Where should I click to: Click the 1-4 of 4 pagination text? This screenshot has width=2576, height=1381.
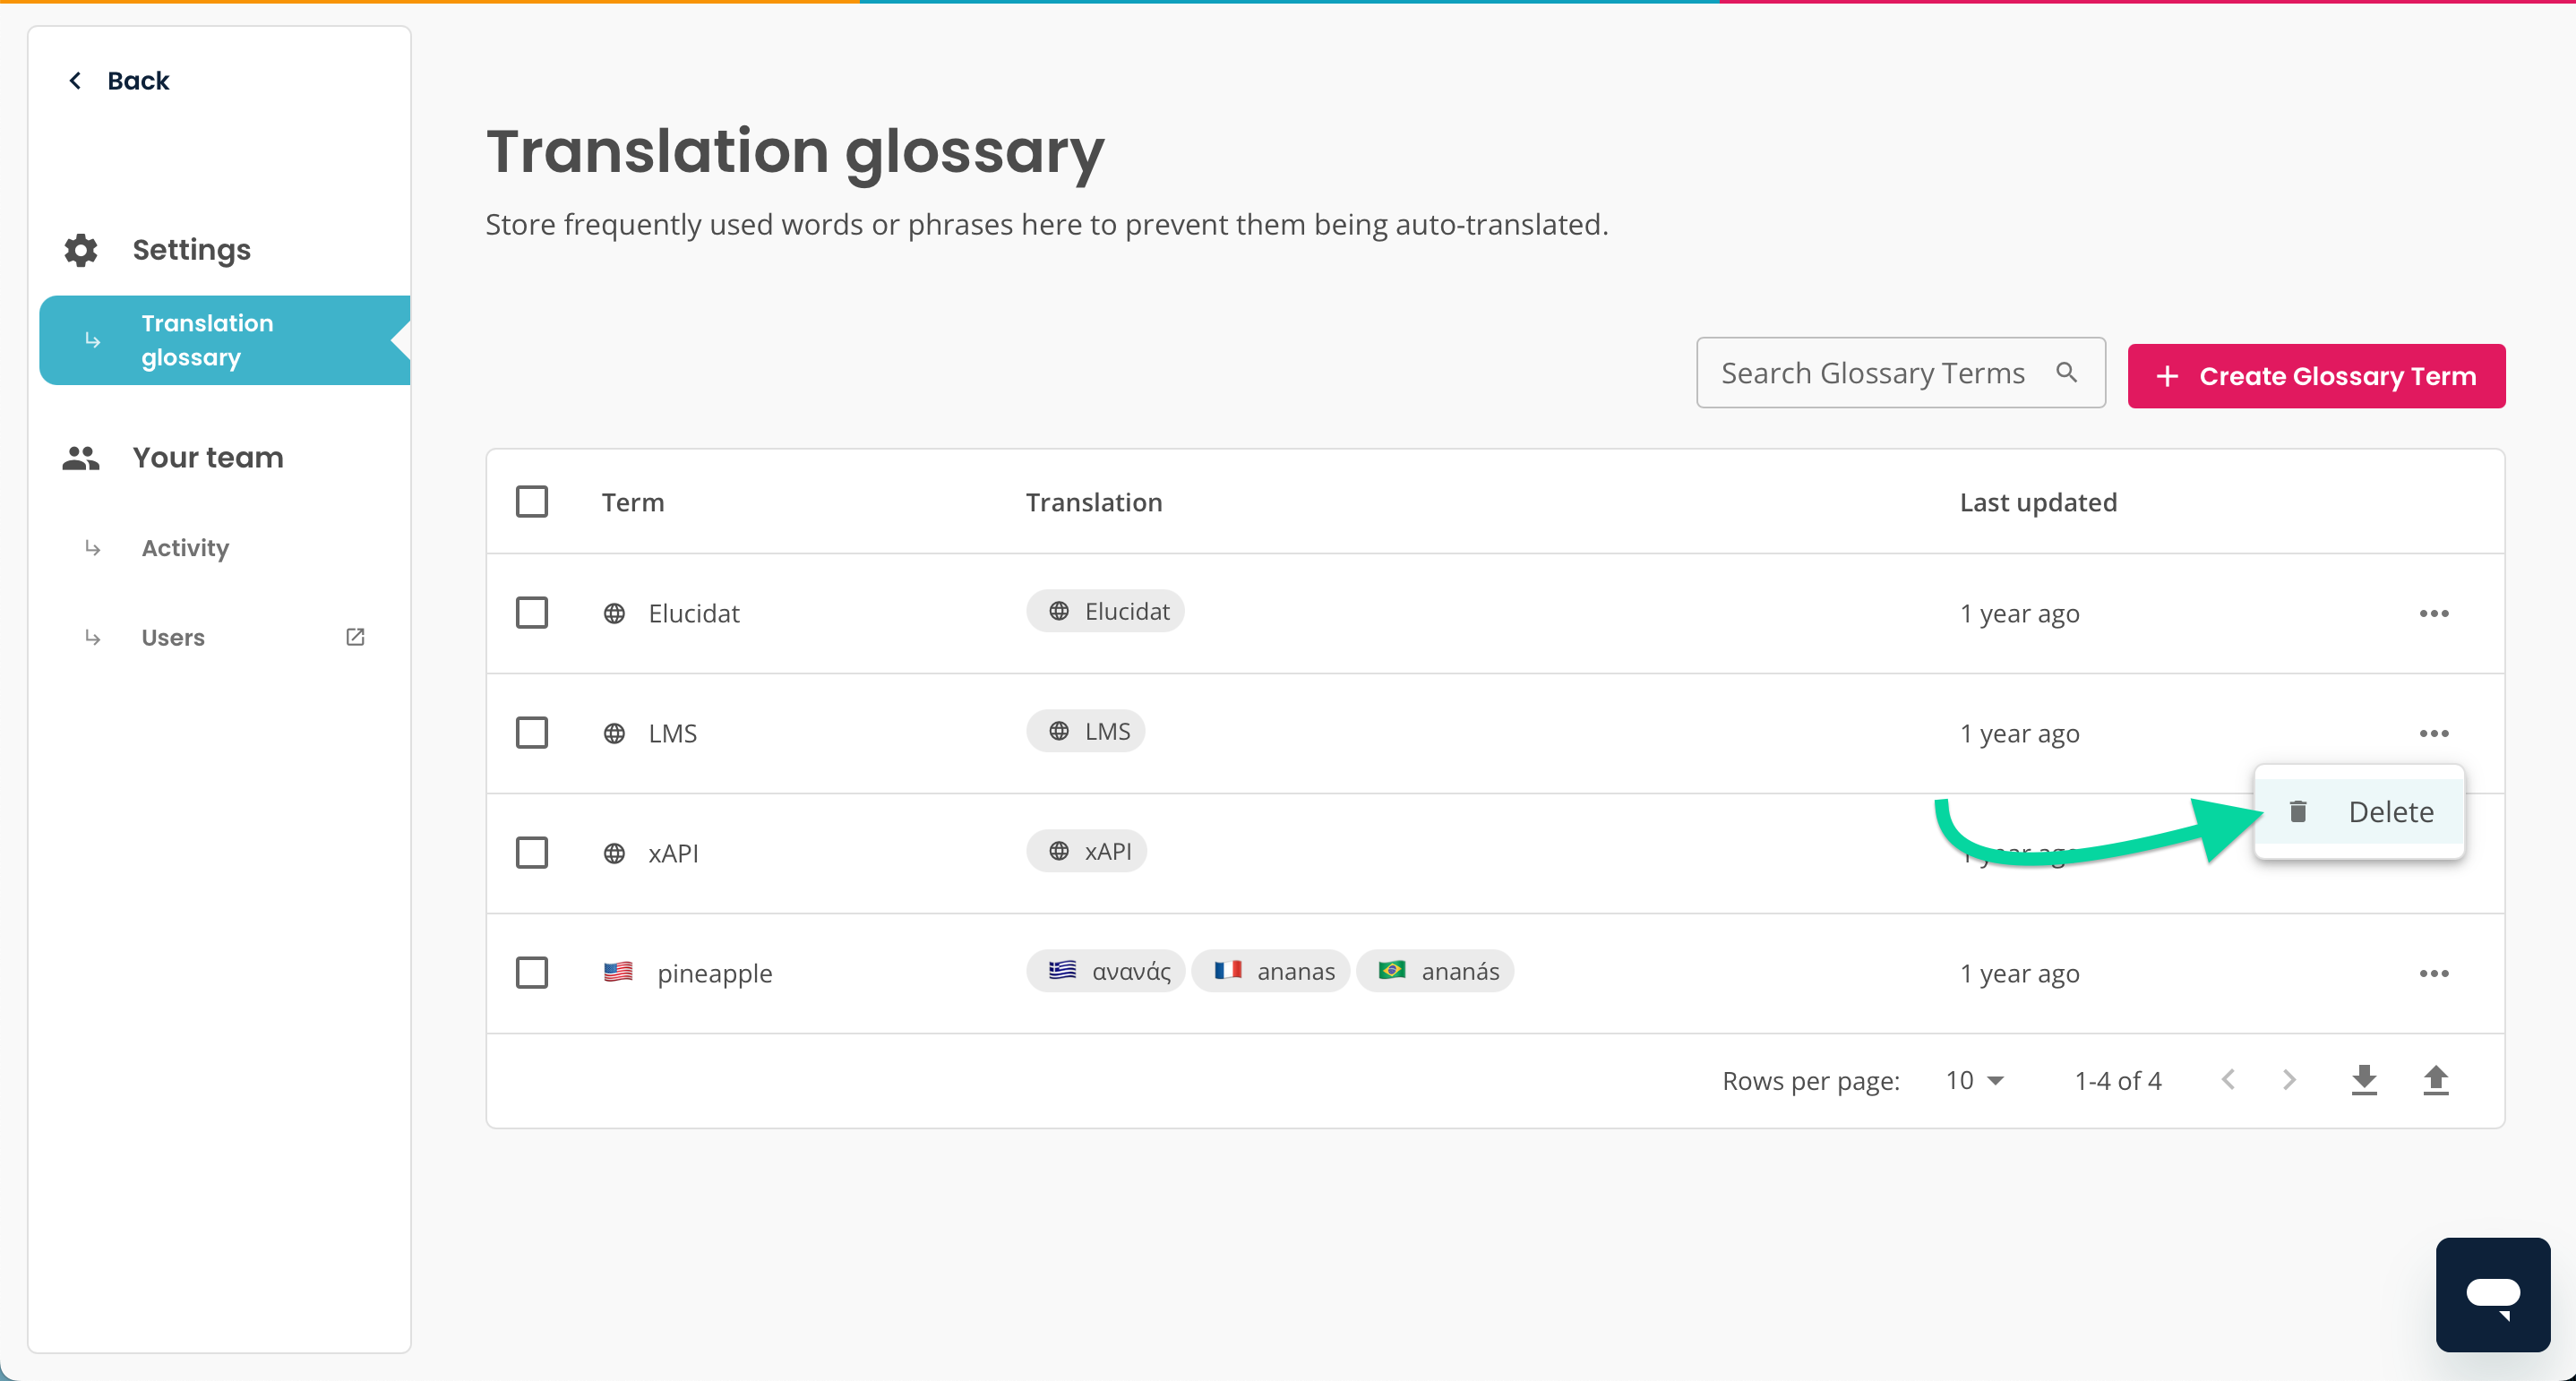[x=2118, y=1080]
